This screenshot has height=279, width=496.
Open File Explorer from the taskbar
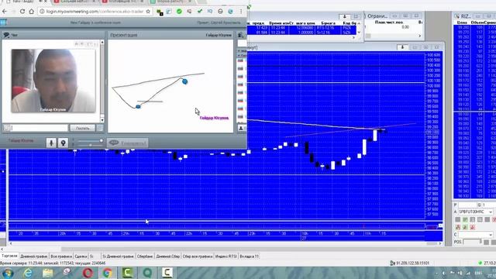48,273
